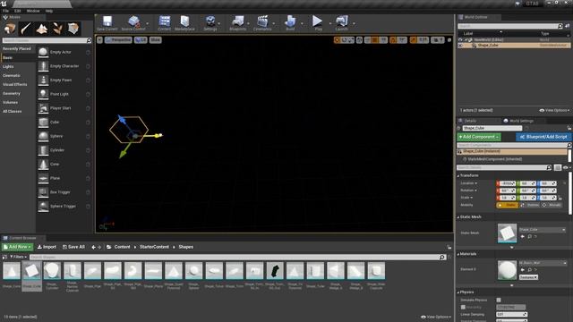
Task: Open the Edit menu
Action: 18,11
